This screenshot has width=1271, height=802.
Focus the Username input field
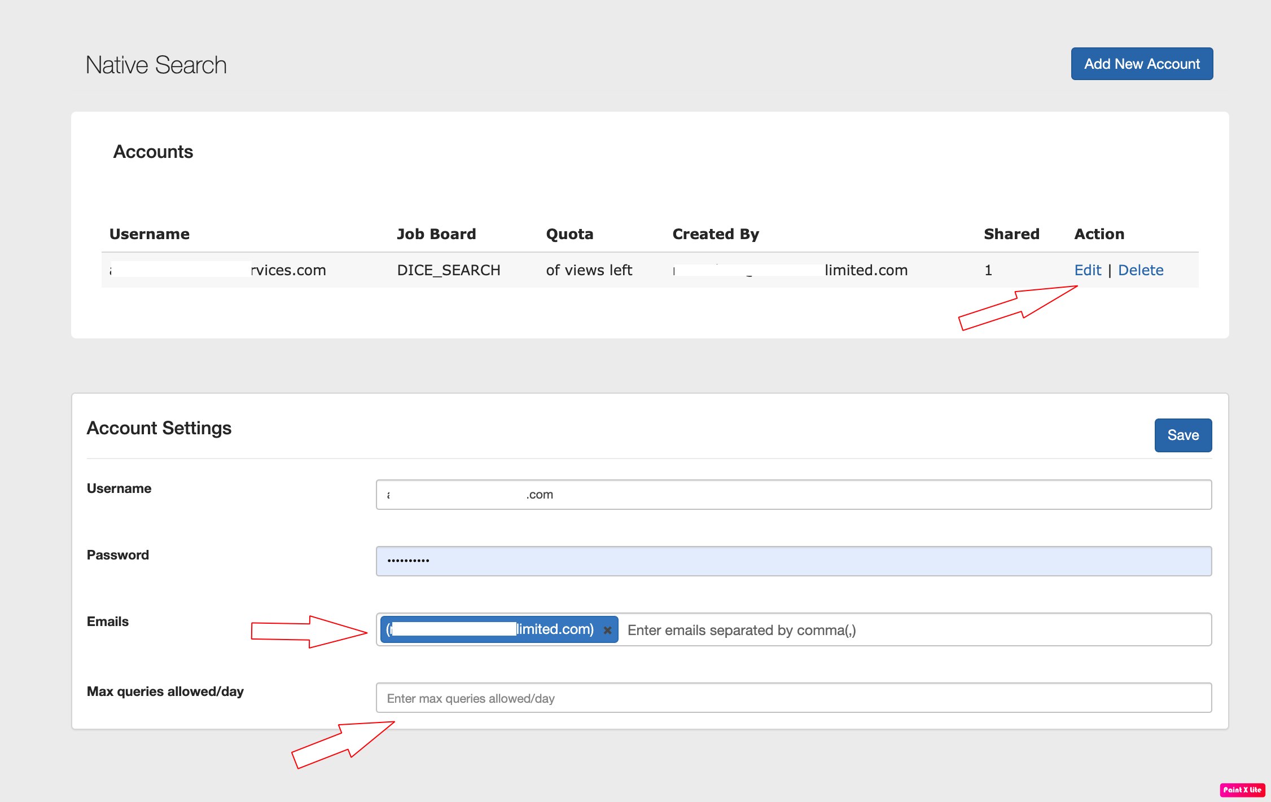793,495
